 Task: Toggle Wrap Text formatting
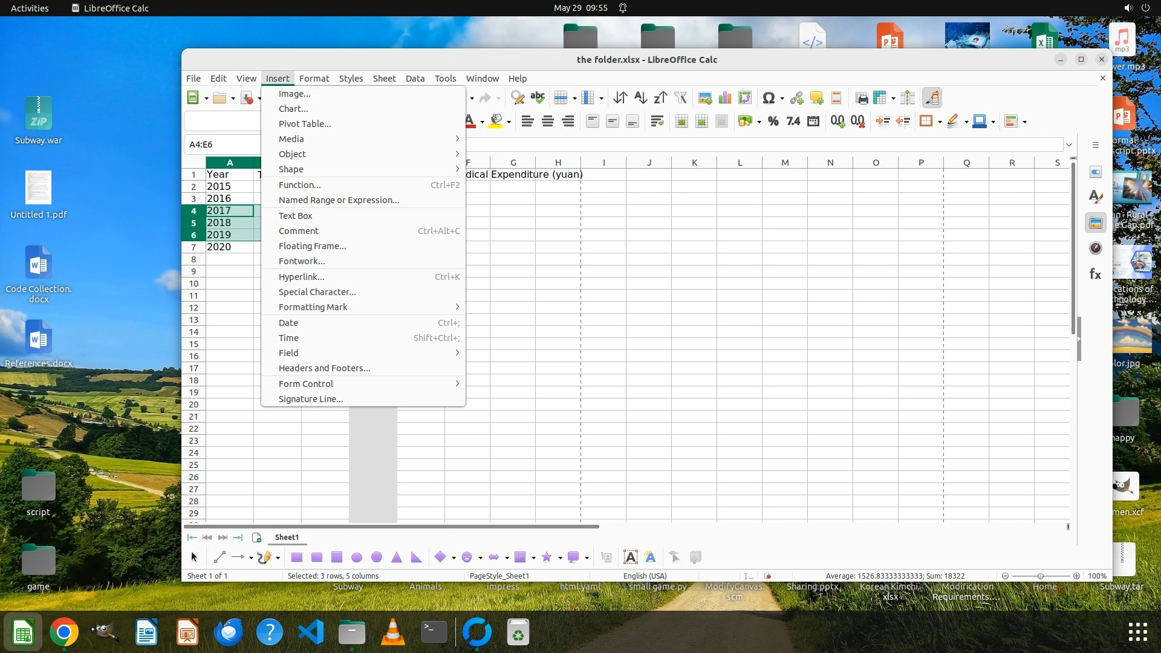pyautogui.click(x=657, y=122)
